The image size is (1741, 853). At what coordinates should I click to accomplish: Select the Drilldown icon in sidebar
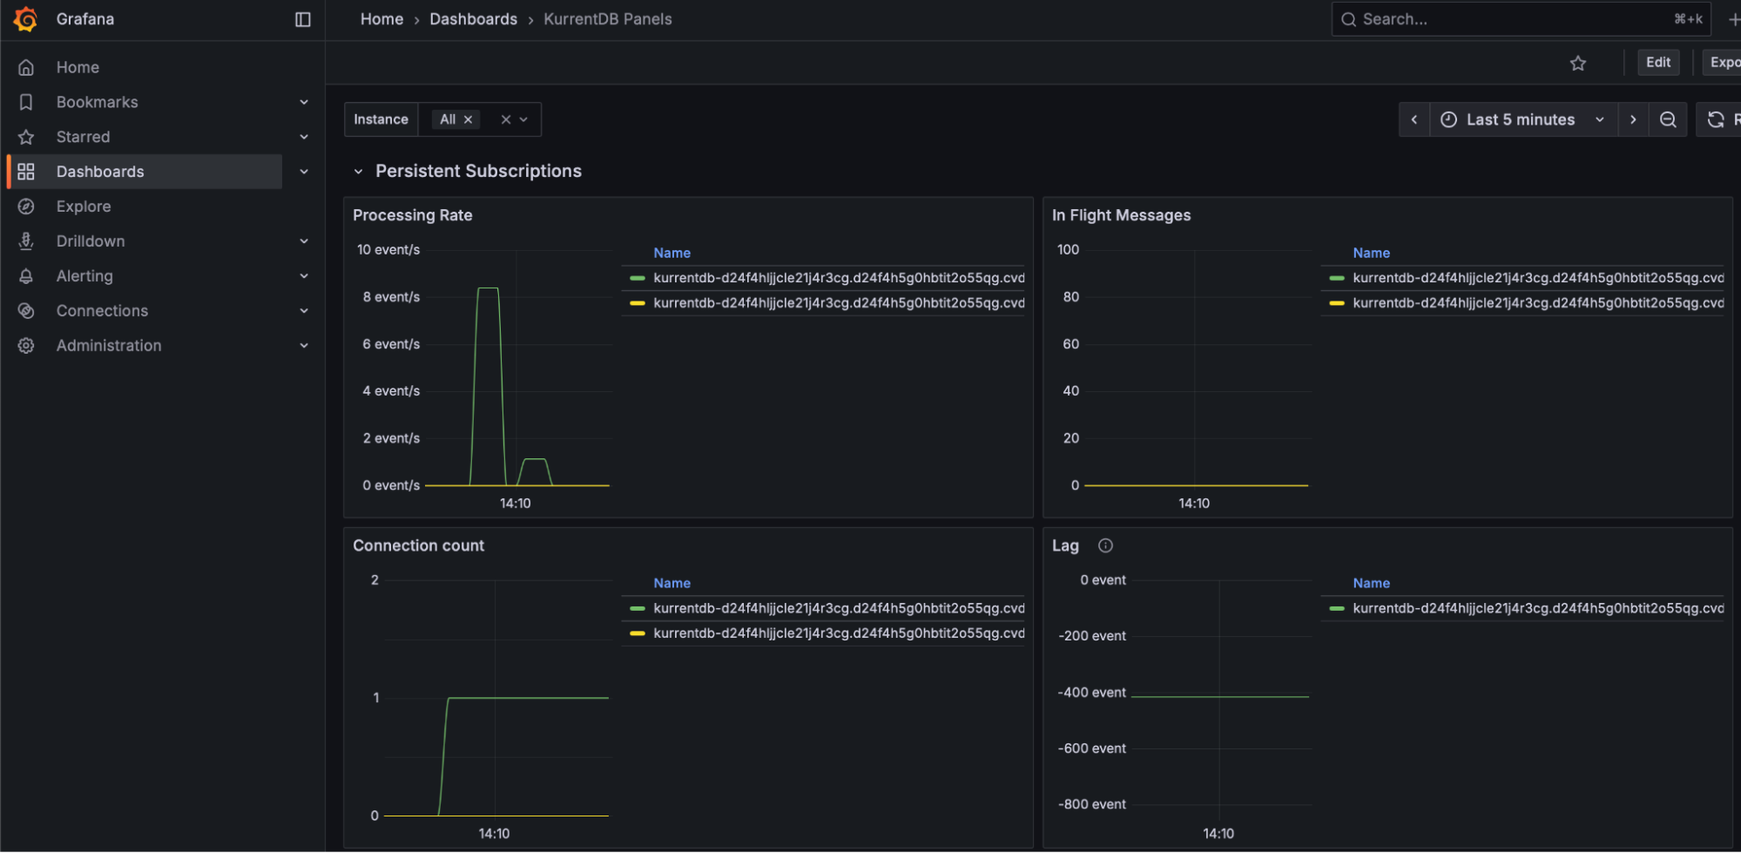tap(26, 241)
